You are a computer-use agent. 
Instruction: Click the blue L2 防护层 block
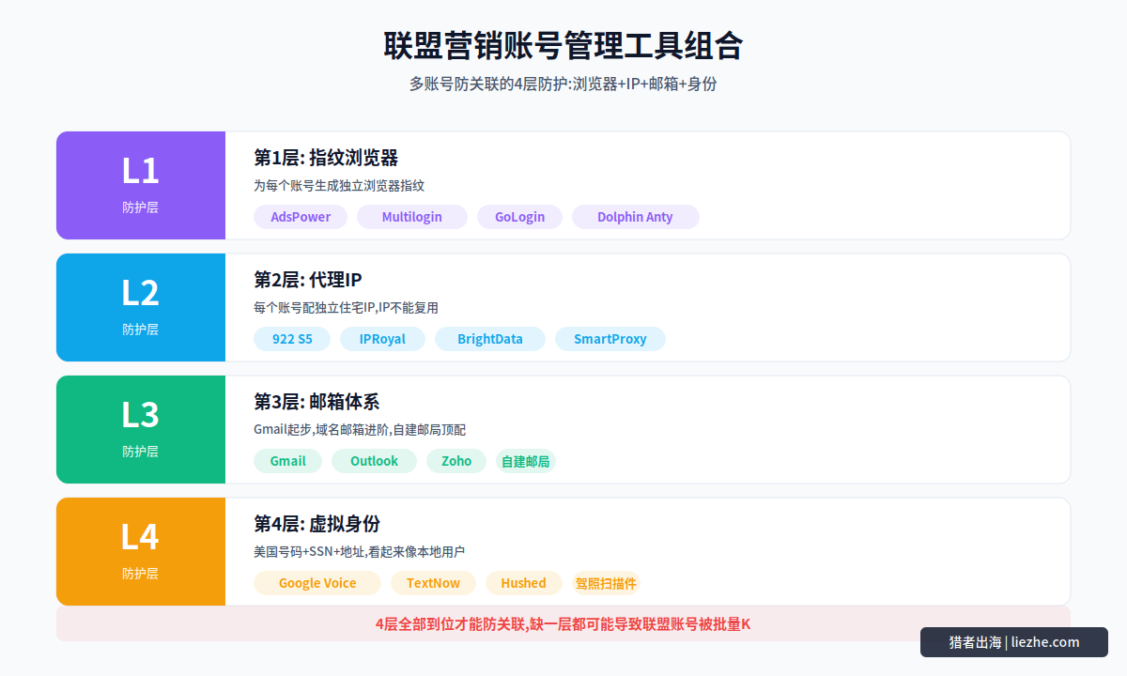141,308
